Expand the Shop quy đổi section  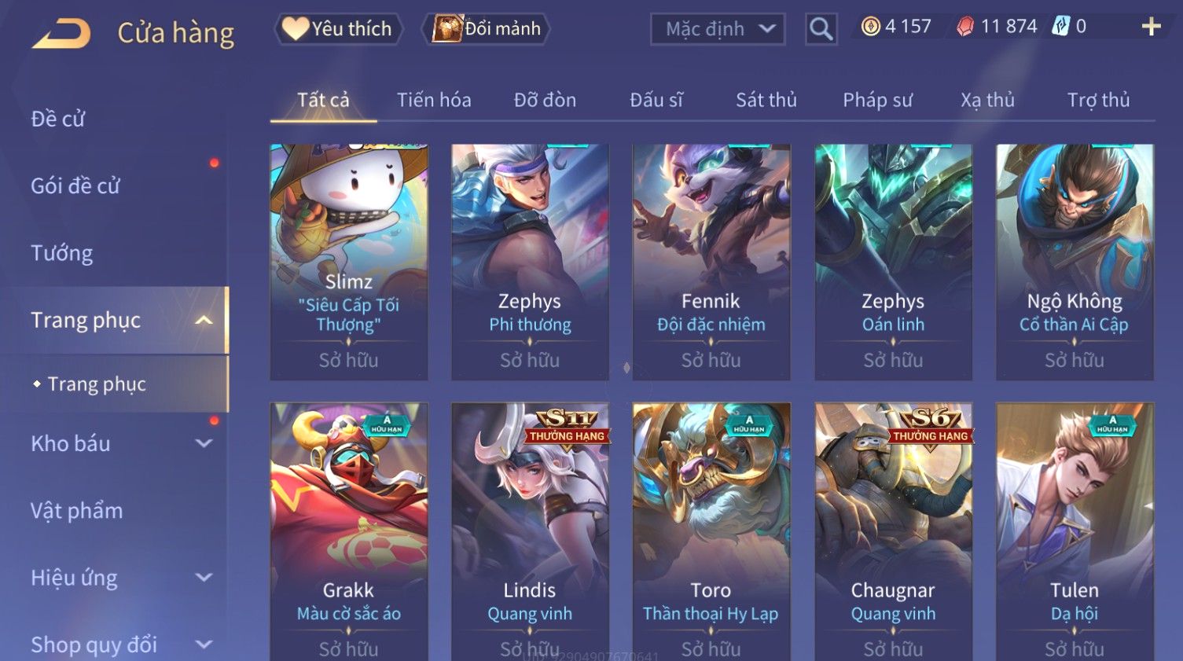204,644
